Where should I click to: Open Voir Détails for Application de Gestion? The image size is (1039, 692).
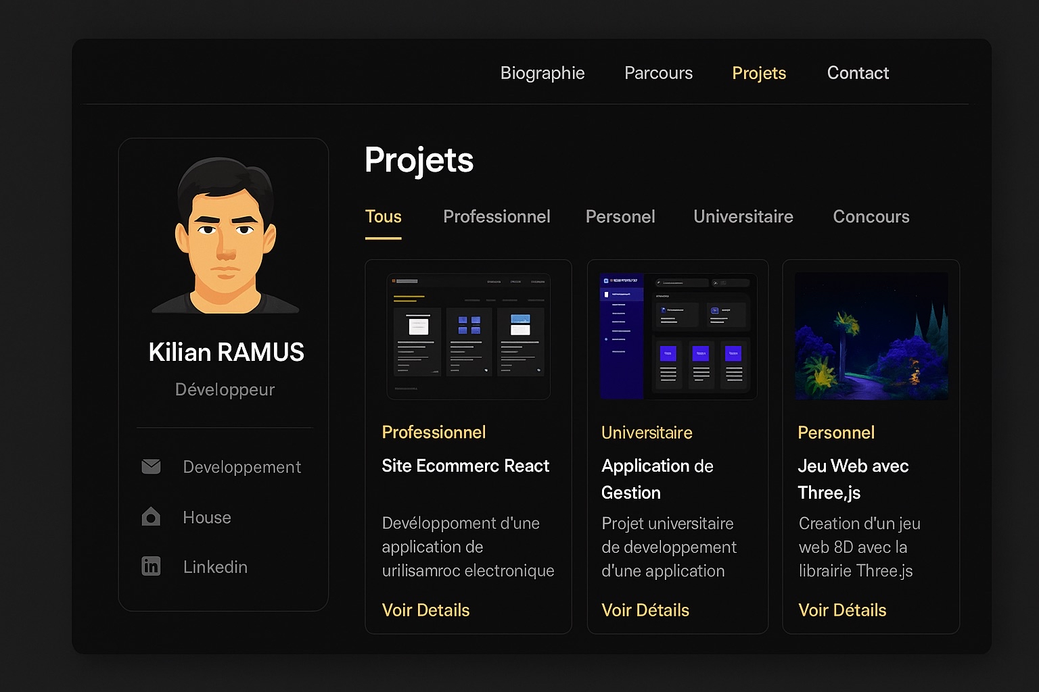645,610
